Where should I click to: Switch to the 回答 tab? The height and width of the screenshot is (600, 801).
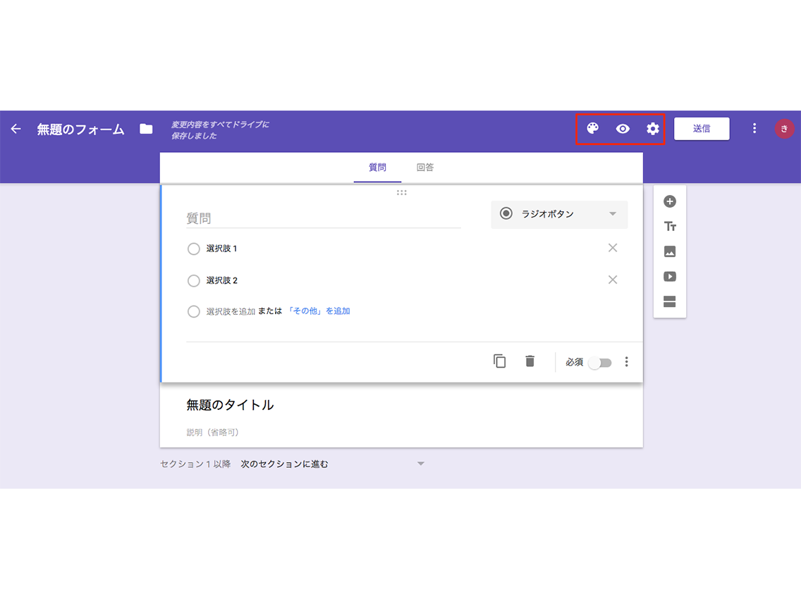click(425, 168)
